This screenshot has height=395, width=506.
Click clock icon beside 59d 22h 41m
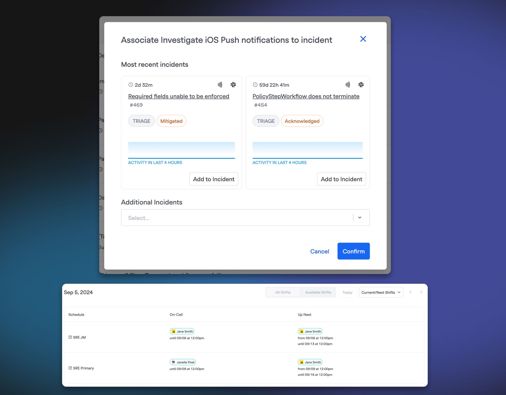pos(255,85)
